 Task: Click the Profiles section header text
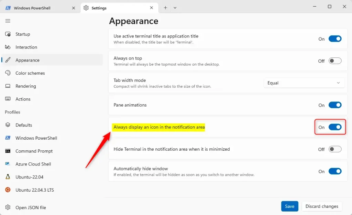click(13, 112)
